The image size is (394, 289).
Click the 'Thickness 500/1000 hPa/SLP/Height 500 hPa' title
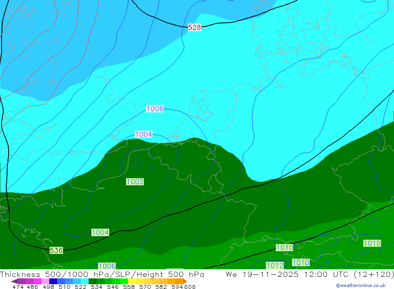tap(102, 274)
